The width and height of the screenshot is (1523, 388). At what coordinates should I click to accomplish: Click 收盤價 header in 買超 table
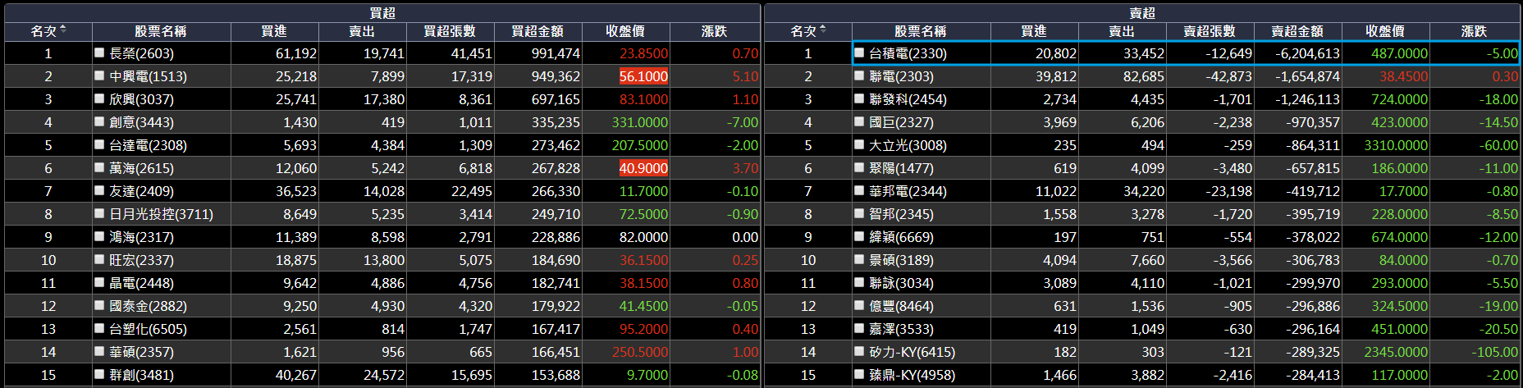[x=625, y=31]
